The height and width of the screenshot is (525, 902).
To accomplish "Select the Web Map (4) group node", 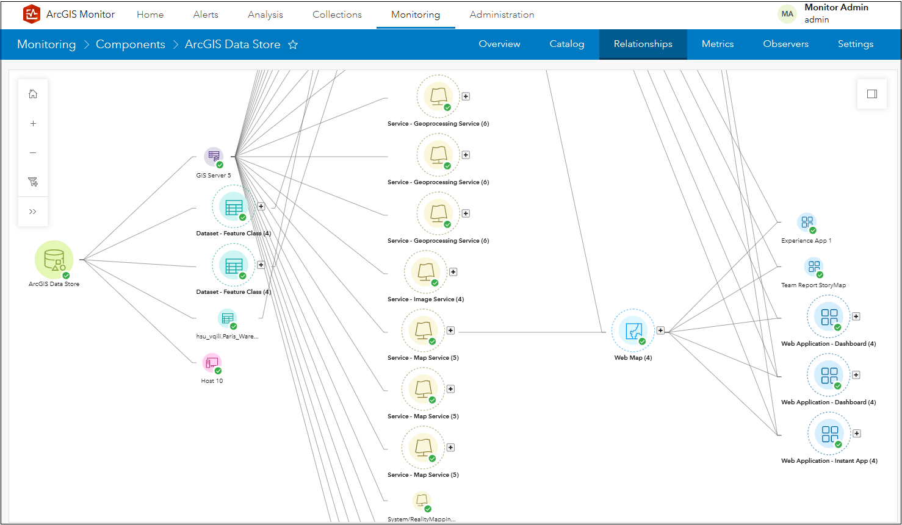I will pos(633,330).
